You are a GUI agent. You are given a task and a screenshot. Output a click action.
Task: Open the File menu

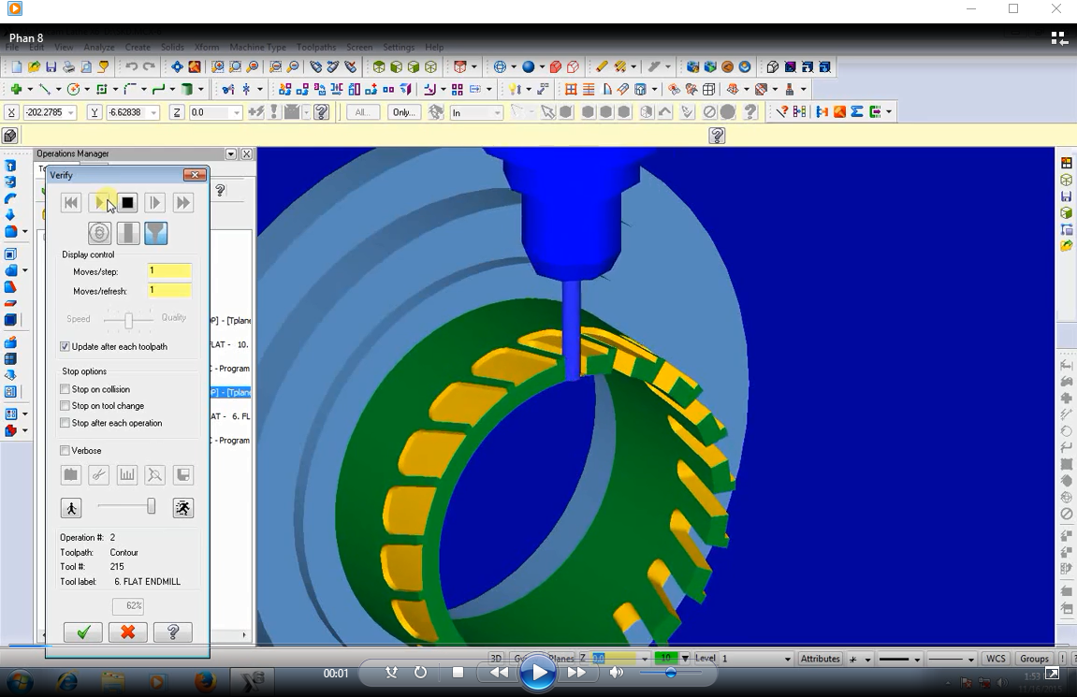[12, 48]
